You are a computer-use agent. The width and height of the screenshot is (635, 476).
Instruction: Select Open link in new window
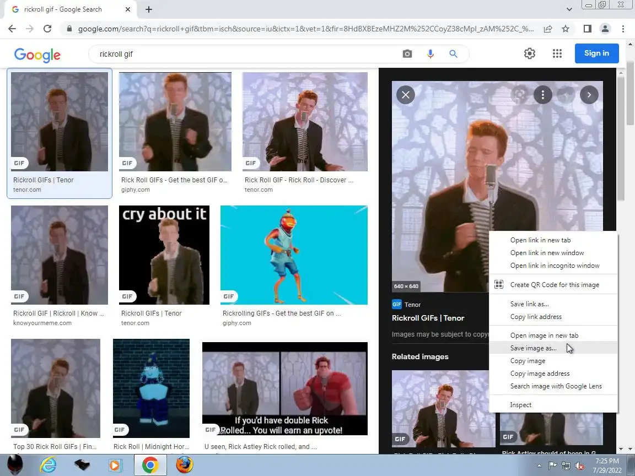point(553,252)
